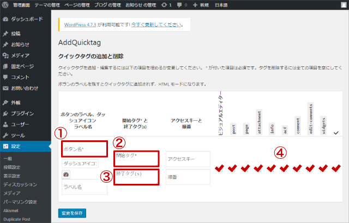Click the Dashicon picker button below ダッシュアイコン field
The width and height of the screenshot is (349, 223).
tap(66, 175)
